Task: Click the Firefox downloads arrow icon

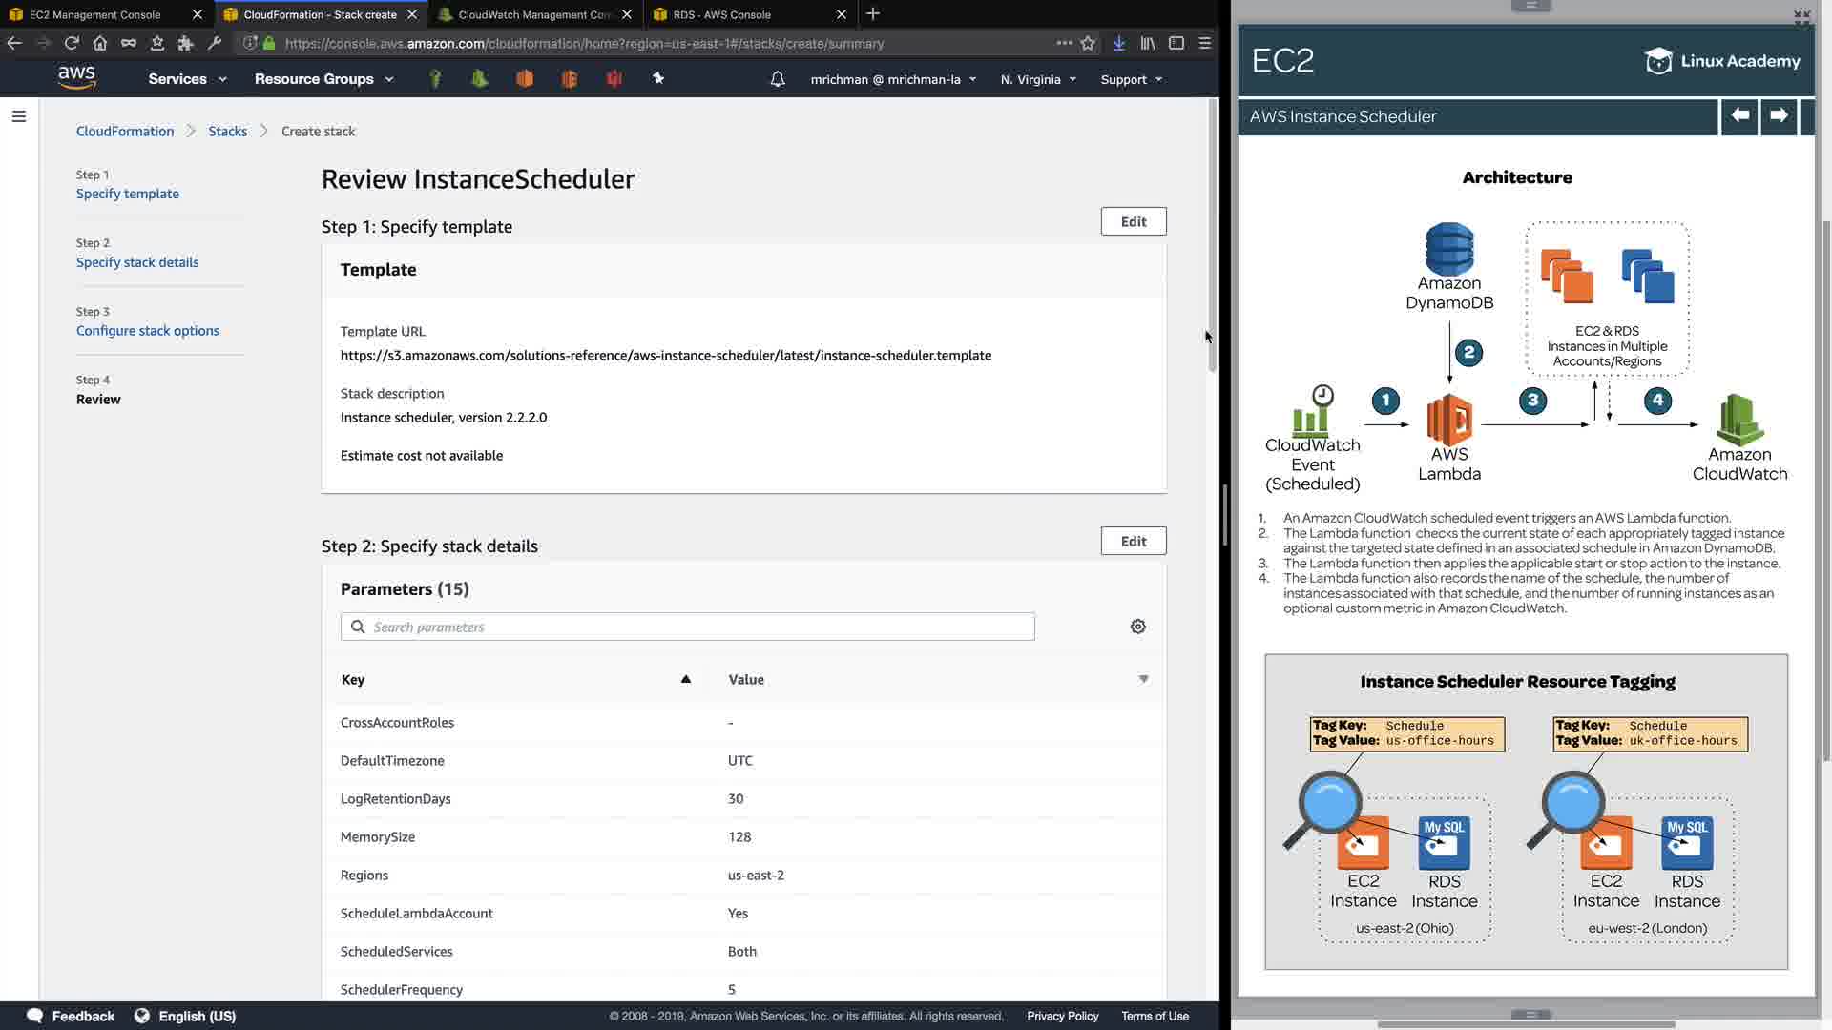Action: [1119, 43]
